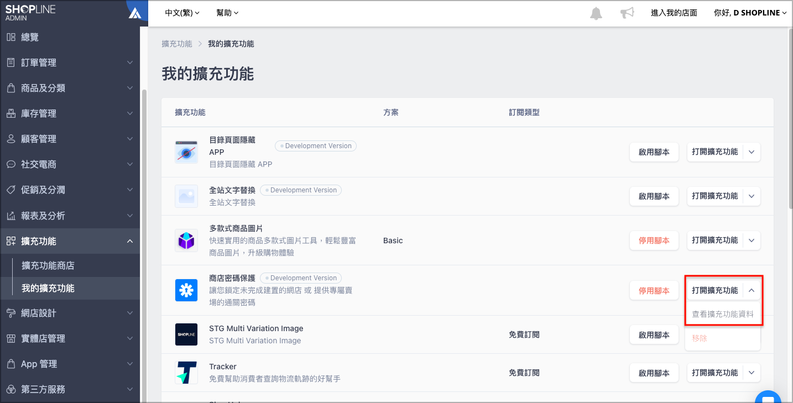Screen dimensions: 793x403
Task: Click 打開擴充功能 for 多款式商品圖片
Action: click(x=715, y=240)
